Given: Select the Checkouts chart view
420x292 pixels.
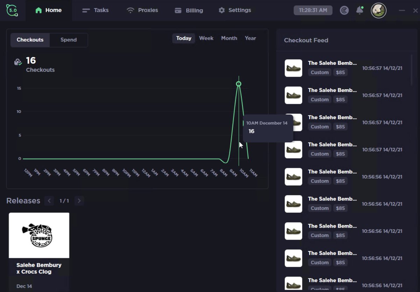Looking at the screenshot, I should [x=30, y=40].
